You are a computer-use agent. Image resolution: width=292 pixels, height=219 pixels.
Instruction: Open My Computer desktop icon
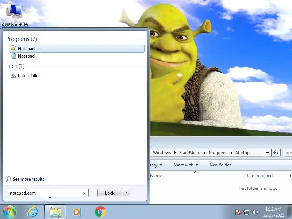click(15, 15)
